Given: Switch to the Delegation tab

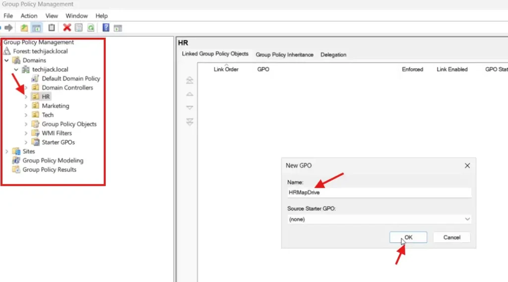Looking at the screenshot, I should pos(333,55).
